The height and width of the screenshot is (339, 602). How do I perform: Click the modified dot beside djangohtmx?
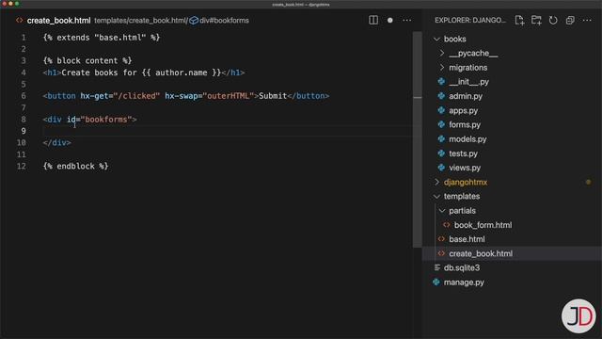(588, 182)
